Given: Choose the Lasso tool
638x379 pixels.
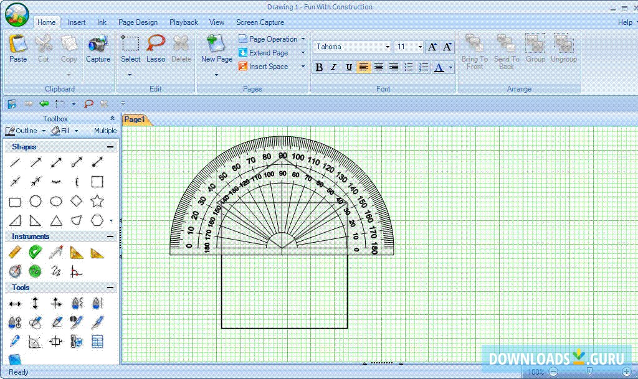Looking at the screenshot, I should (156, 44).
